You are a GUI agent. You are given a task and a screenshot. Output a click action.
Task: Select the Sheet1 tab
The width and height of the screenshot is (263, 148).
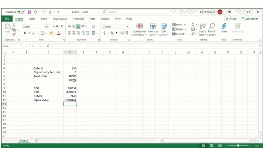click(24, 141)
